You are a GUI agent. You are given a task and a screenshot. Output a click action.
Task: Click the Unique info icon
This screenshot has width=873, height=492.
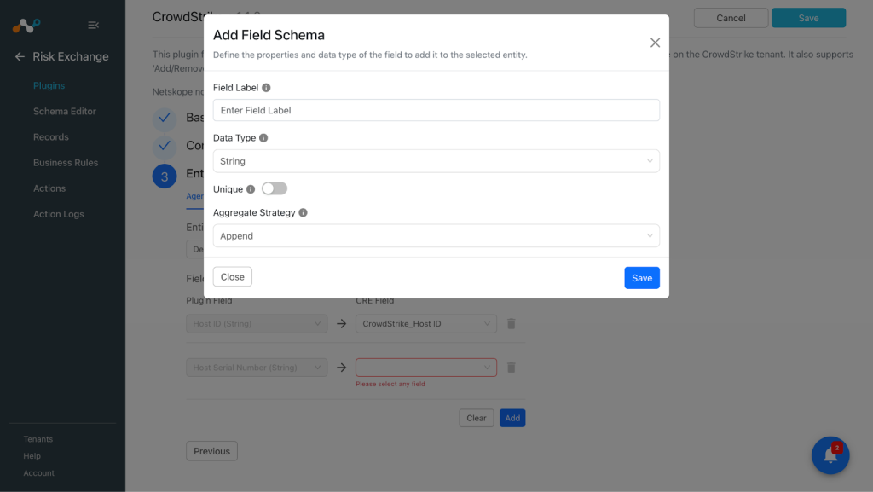click(251, 189)
